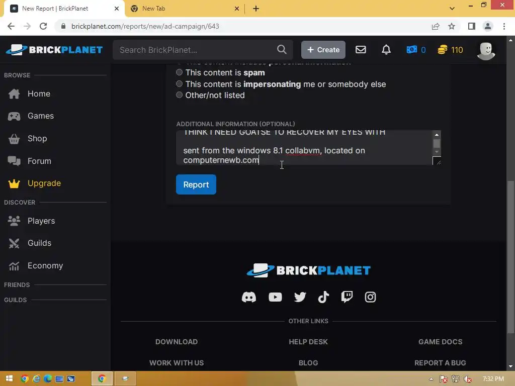Open the notifications bell icon
The width and height of the screenshot is (515, 386).
386,50
